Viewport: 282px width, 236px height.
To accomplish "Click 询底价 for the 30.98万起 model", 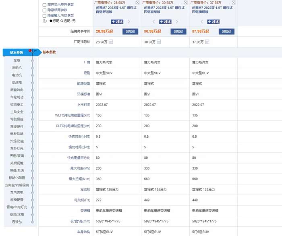I will click(178, 31).
